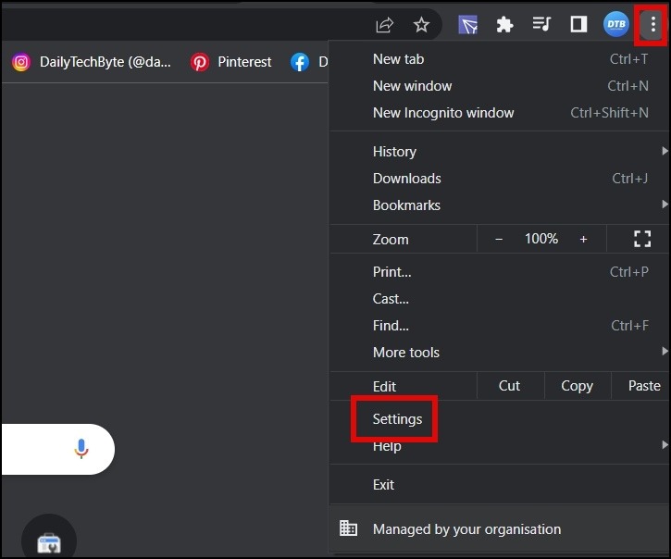Expand the Bookmarks submenu
671x559 pixels.
(x=500, y=205)
